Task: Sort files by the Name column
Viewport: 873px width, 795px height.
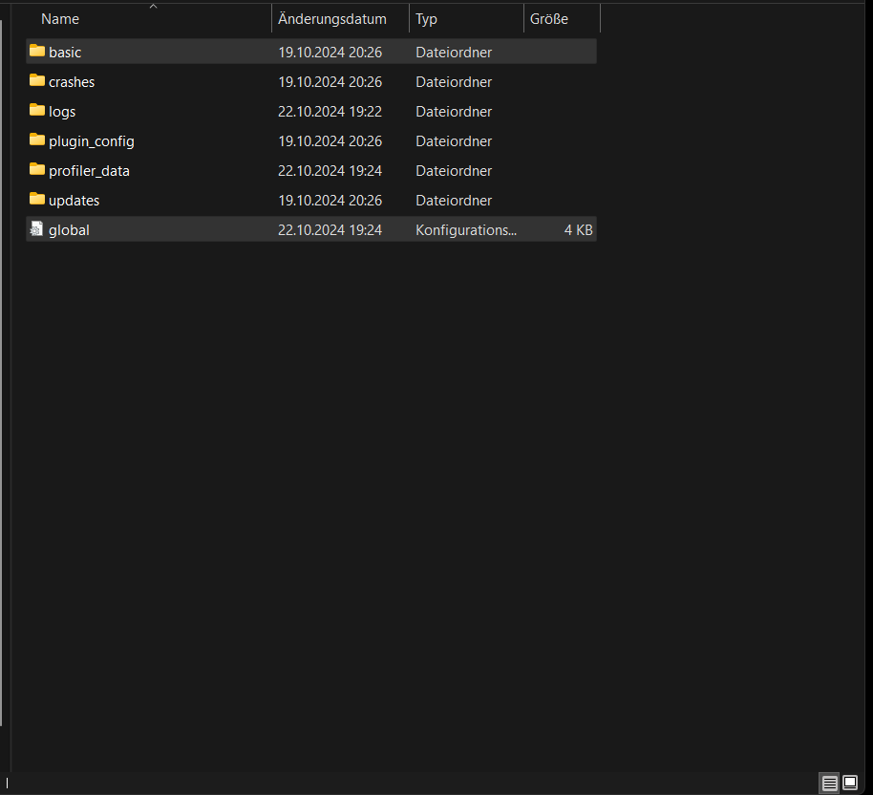Action: tap(60, 19)
